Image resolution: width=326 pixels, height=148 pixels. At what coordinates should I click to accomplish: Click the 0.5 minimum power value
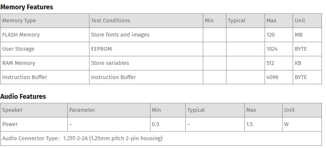pos(156,124)
